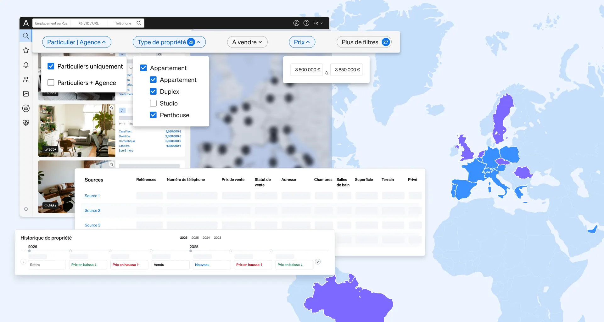Screen dimensions: 604x322
Task: Open the home valuation icon in the sidebar
Action: click(26, 108)
